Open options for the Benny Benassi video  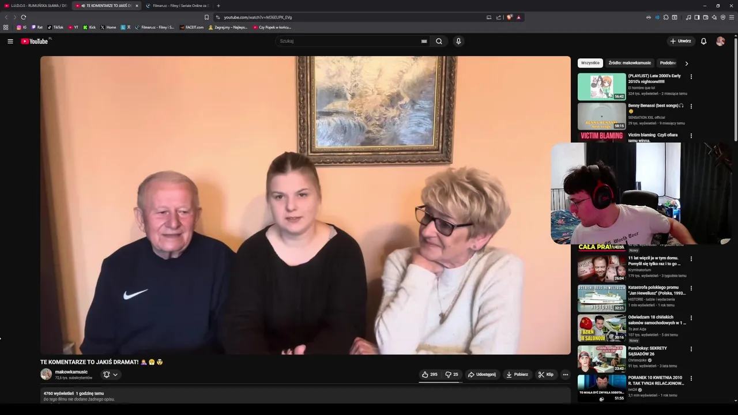point(691,106)
